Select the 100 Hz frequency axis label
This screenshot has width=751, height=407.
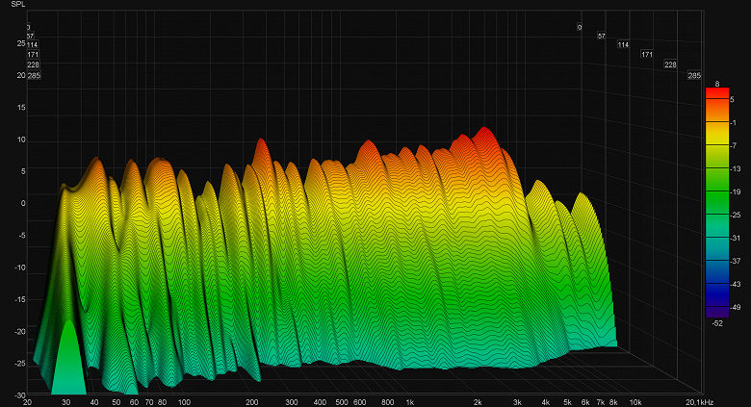(184, 401)
